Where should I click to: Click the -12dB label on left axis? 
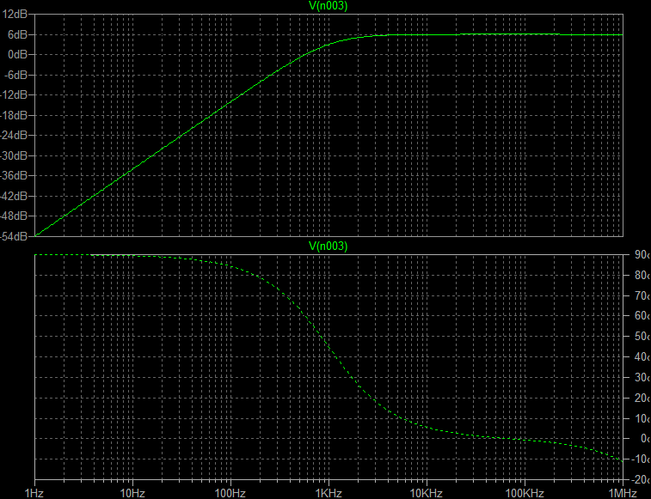(16, 94)
